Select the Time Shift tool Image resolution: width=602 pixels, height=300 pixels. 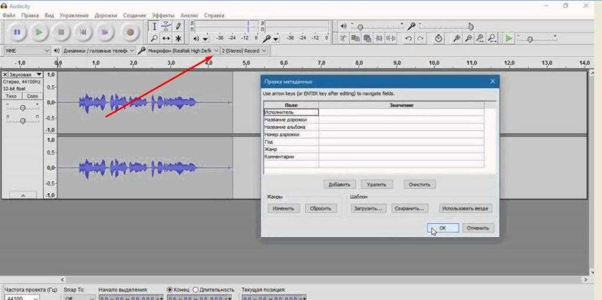[x=166, y=39]
